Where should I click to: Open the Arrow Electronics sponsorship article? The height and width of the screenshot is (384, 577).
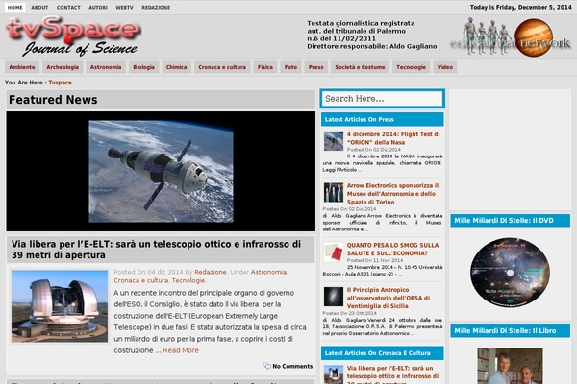click(x=392, y=194)
